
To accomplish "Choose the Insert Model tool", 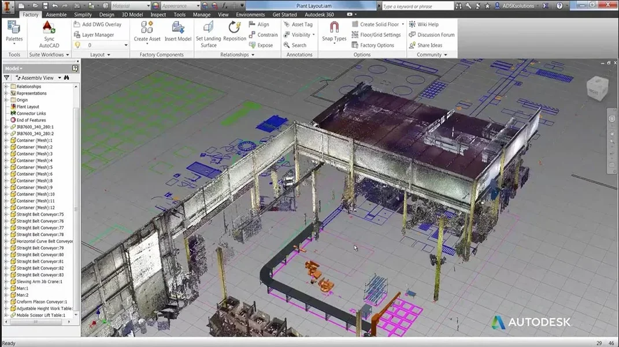I will (x=177, y=32).
